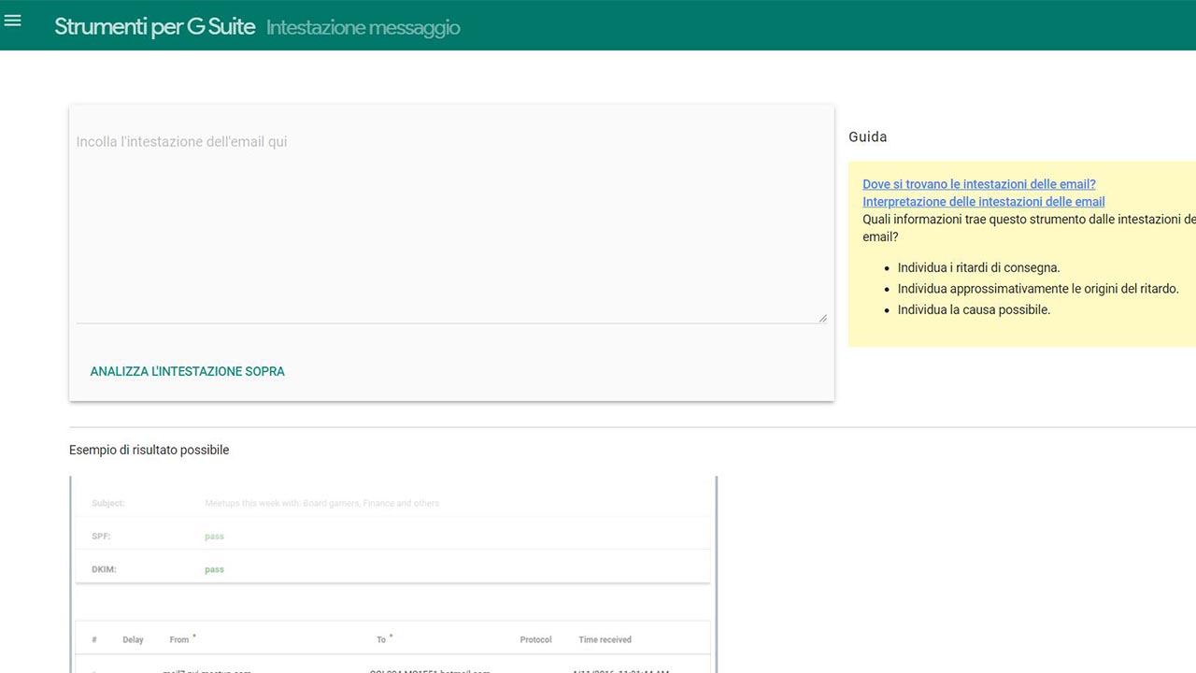The image size is (1196, 673).
Task: Click 'Individua la causa possibile' bullet
Action: tap(974, 309)
